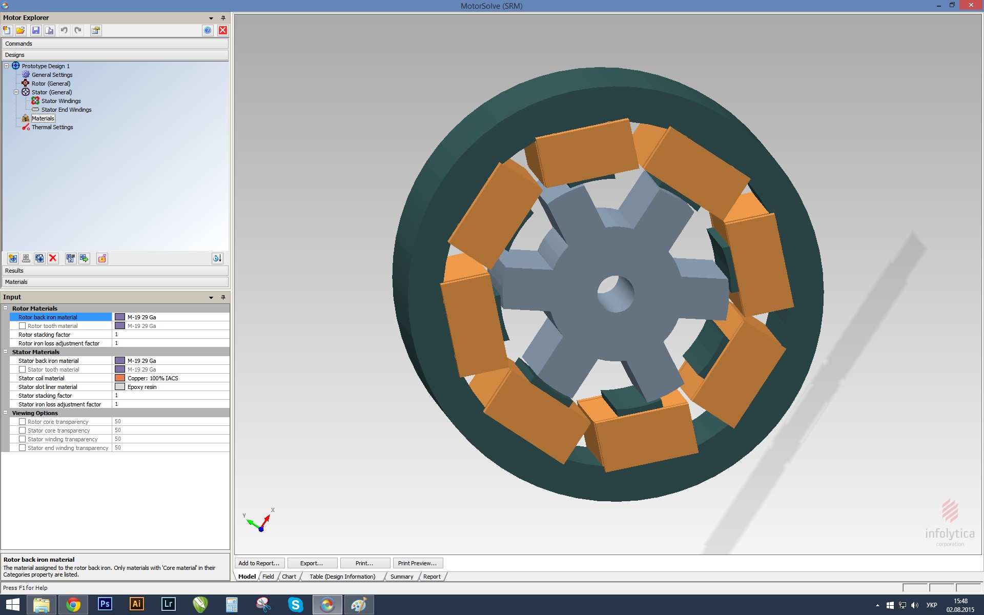The width and height of the screenshot is (984, 615).
Task: Switch to the Field tab
Action: coord(268,577)
